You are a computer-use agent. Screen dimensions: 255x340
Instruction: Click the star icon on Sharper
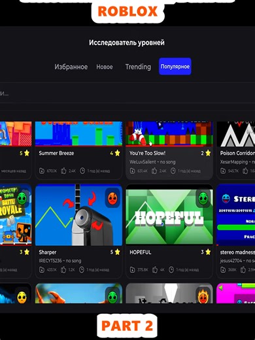tap(118, 252)
